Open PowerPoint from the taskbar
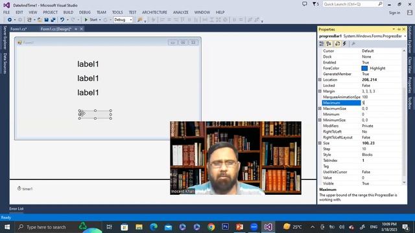415x233 pixels. tap(239, 227)
